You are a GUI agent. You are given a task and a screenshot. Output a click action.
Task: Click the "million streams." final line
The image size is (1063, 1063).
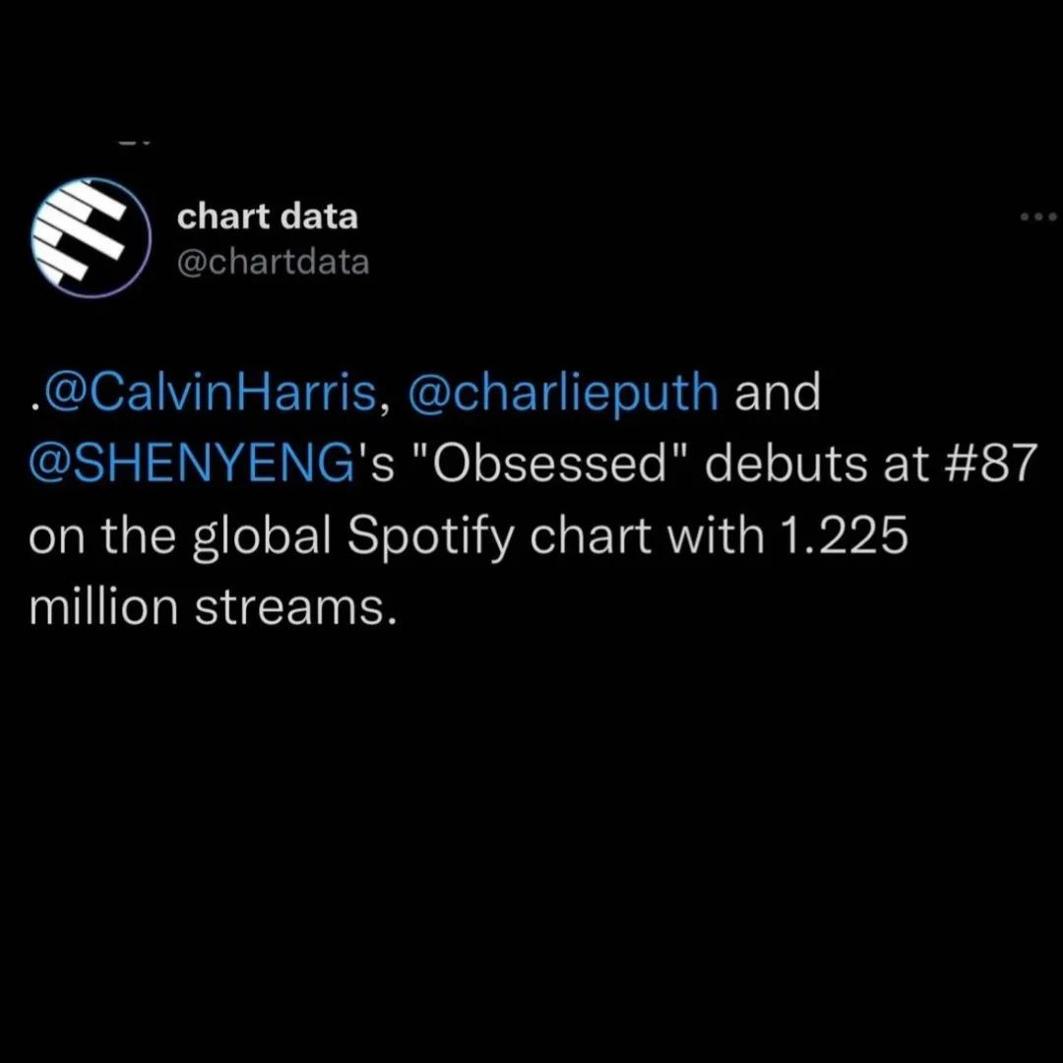click(213, 608)
